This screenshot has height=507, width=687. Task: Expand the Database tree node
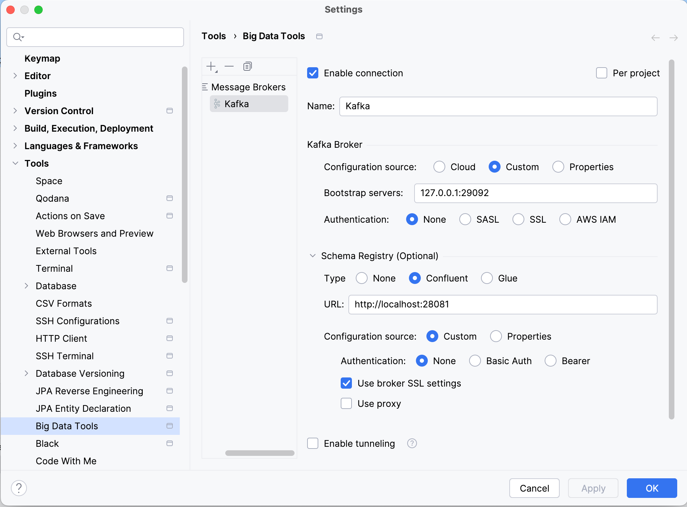coord(26,286)
